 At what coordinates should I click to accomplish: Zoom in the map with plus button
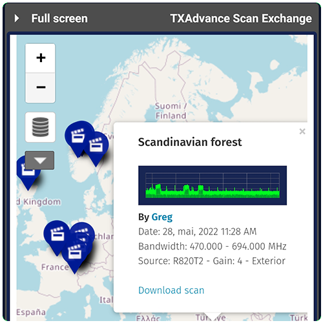(41, 58)
